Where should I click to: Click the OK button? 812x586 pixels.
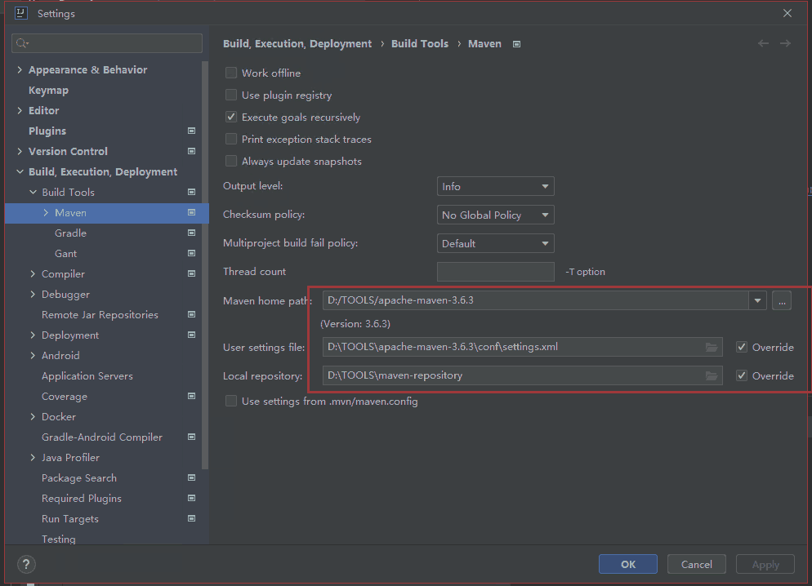pos(628,564)
